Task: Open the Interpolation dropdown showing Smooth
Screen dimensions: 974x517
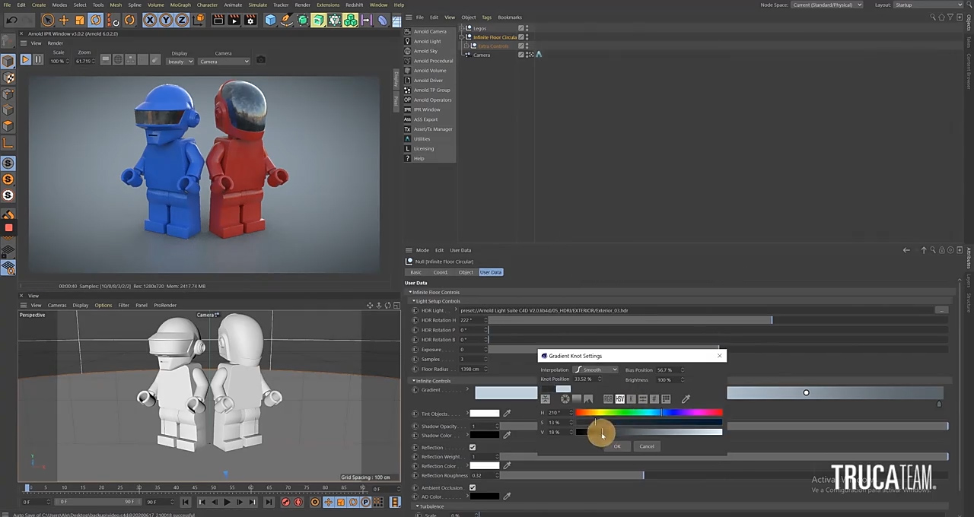Action: pos(595,370)
